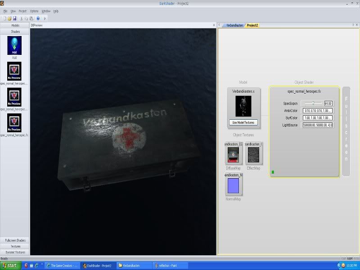This screenshot has width=360, height=270.
Task: Switch to The Game Creators browser taskbar button
Action: tap(63, 265)
